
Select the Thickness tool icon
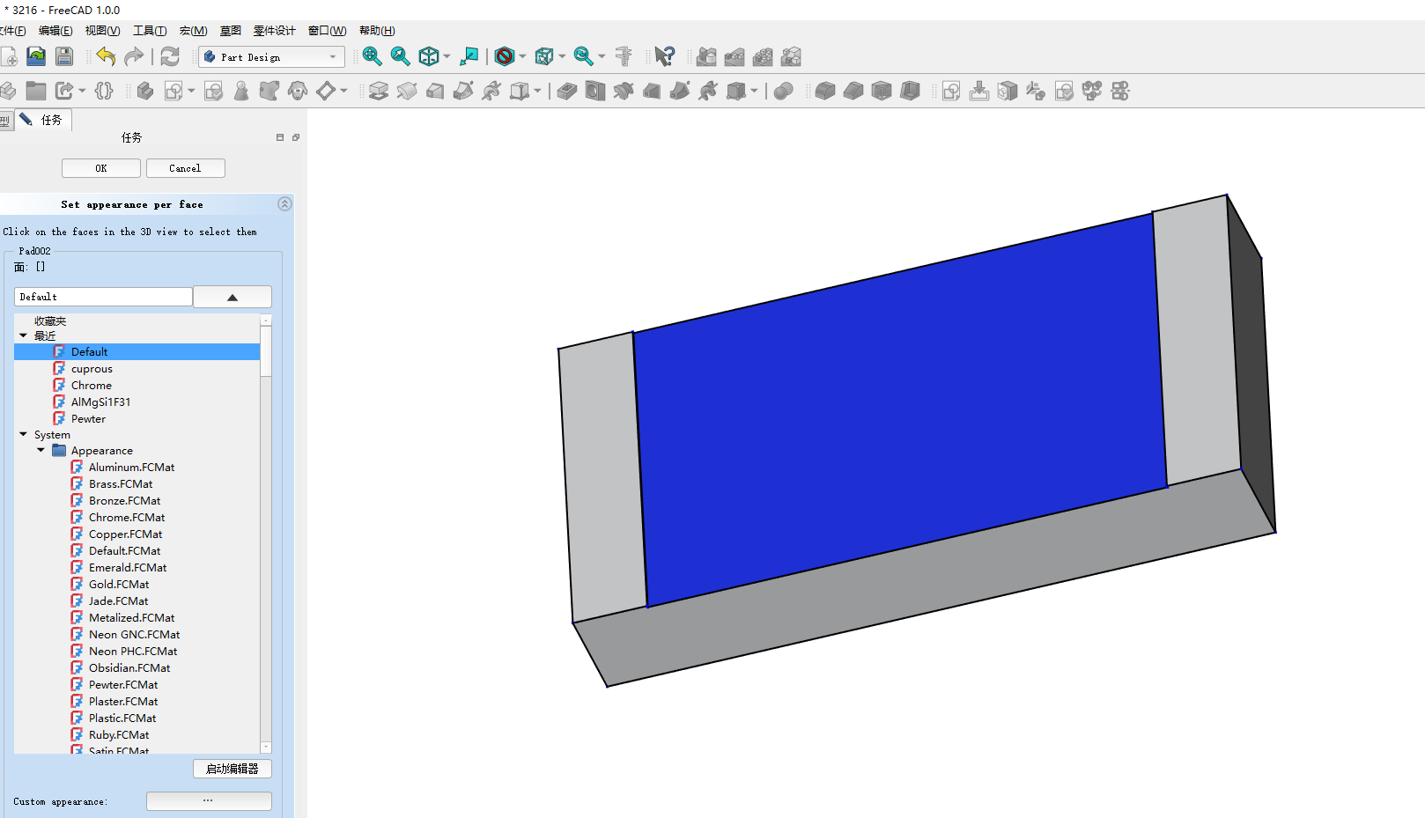pos(910,91)
